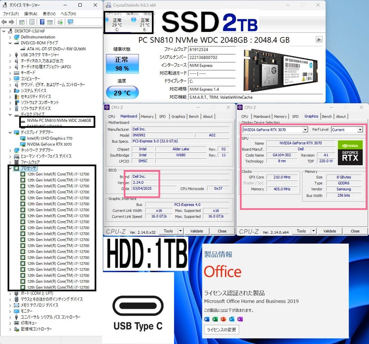The image size is (369, 344).
Task: Click ライセンスの変更 button in Office info
Action: click(x=221, y=330)
